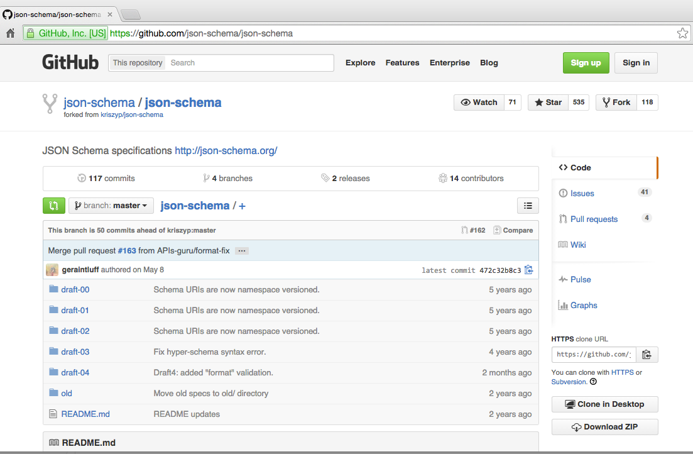The height and width of the screenshot is (454, 693).
Task: Copy the latest commit SHA via clipboard icon
Action: (528, 270)
